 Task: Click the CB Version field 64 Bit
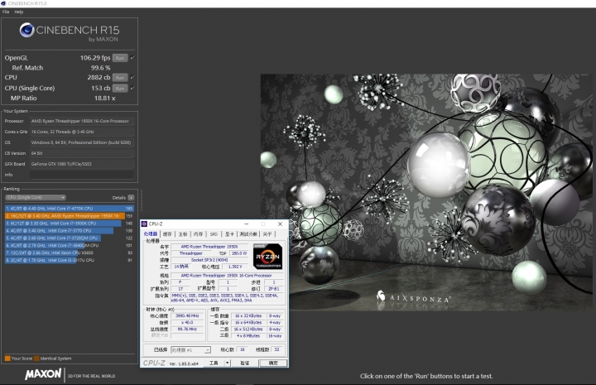click(x=82, y=153)
